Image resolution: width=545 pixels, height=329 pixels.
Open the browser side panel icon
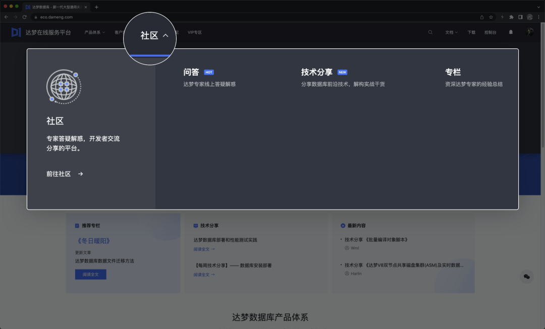[x=520, y=17]
